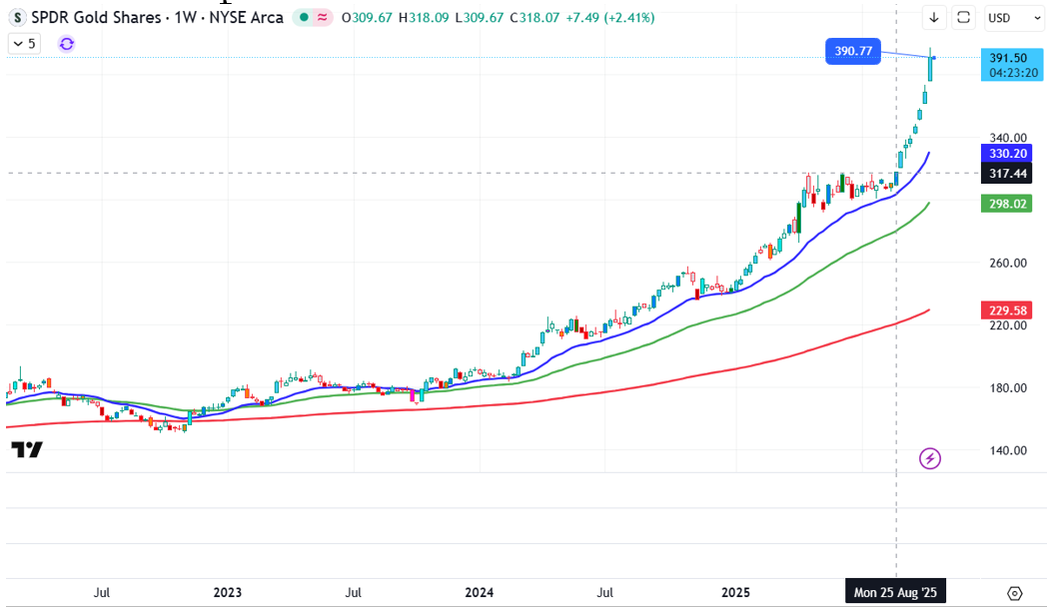Click the 2024 label on the time axis
This screenshot has height=607, width=1047.
click(x=481, y=592)
